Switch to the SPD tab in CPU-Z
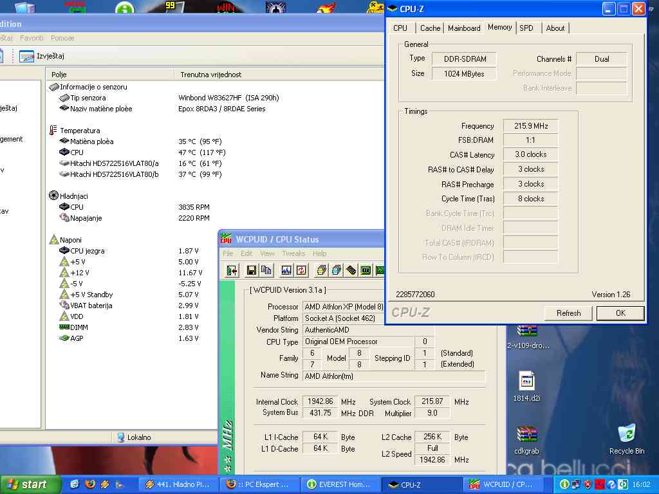659x494 pixels. [526, 28]
